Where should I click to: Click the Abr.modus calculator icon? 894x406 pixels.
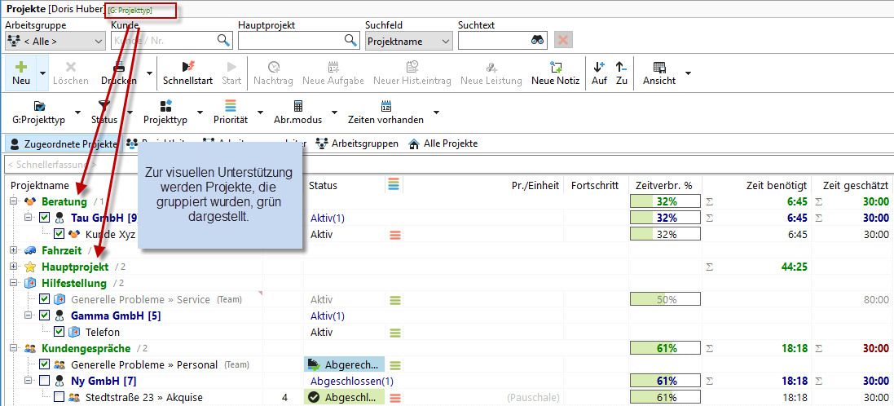click(x=298, y=106)
